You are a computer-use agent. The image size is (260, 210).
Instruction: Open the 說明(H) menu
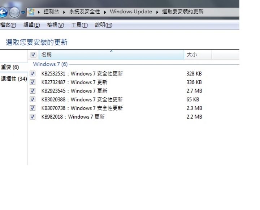(x=104, y=25)
